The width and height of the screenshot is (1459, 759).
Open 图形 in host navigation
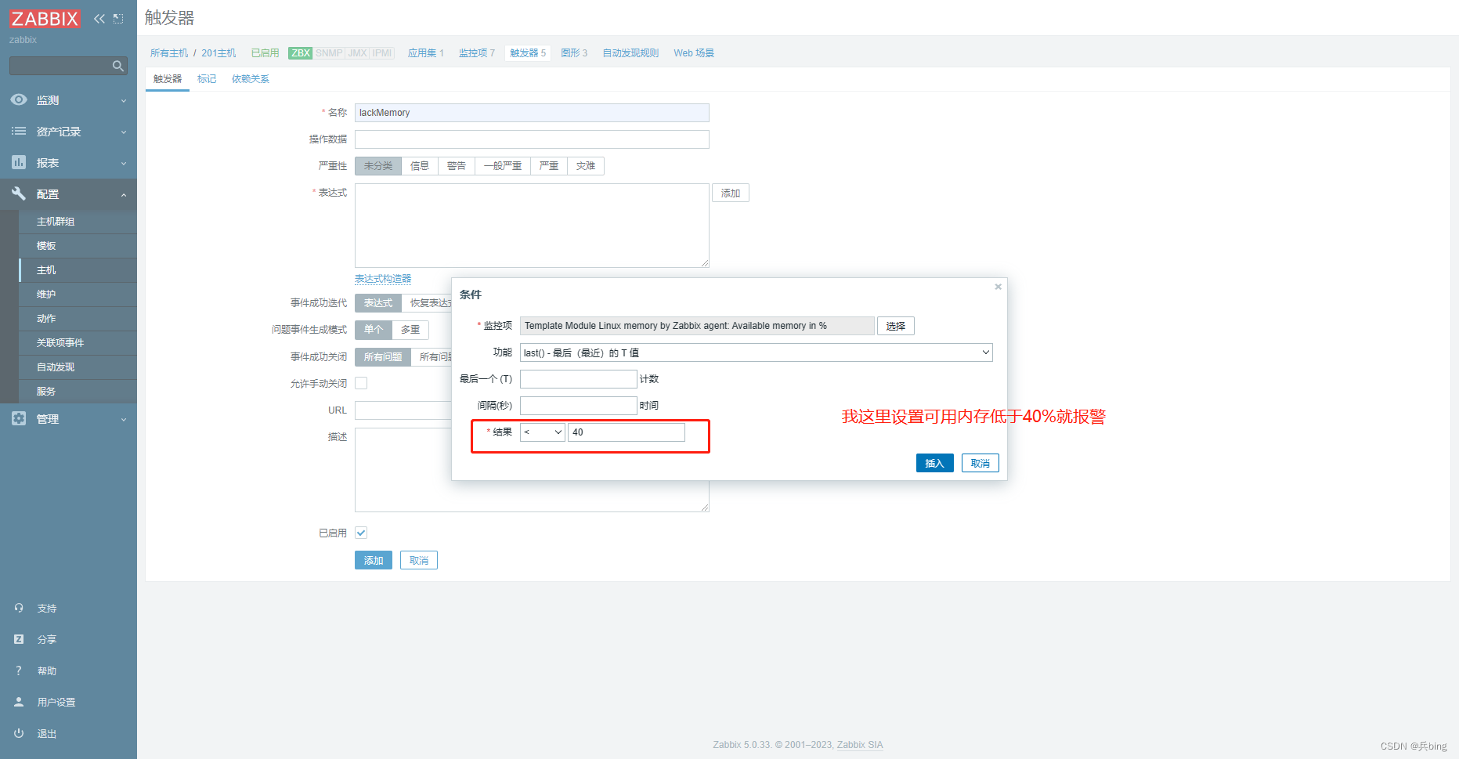(570, 53)
